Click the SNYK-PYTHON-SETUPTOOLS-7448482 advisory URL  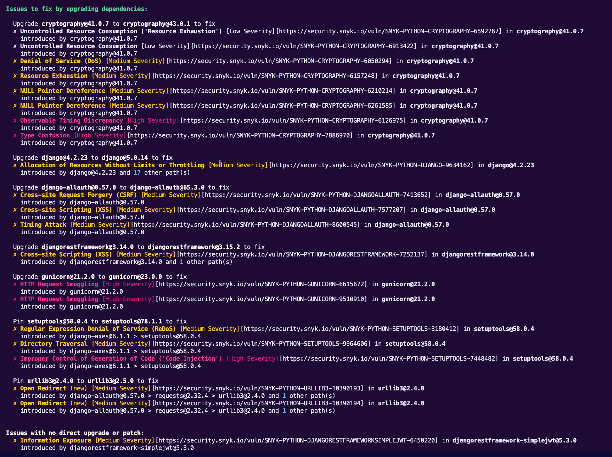389,359
